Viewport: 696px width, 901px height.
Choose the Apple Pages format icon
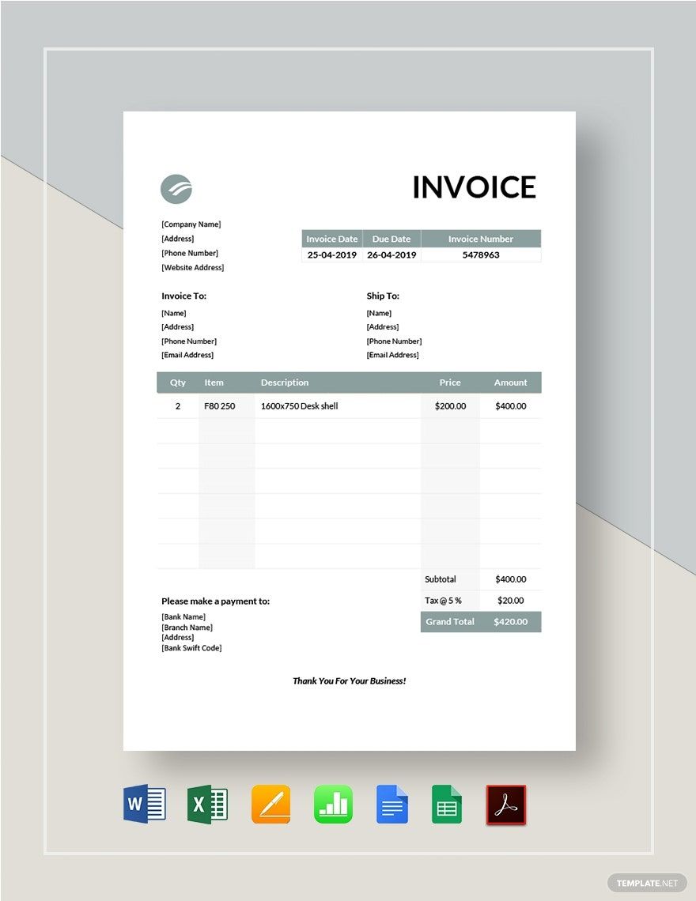pyautogui.click(x=270, y=805)
